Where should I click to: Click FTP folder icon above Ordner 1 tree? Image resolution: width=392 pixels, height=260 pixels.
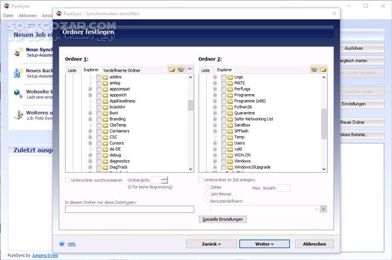tap(181, 69)
